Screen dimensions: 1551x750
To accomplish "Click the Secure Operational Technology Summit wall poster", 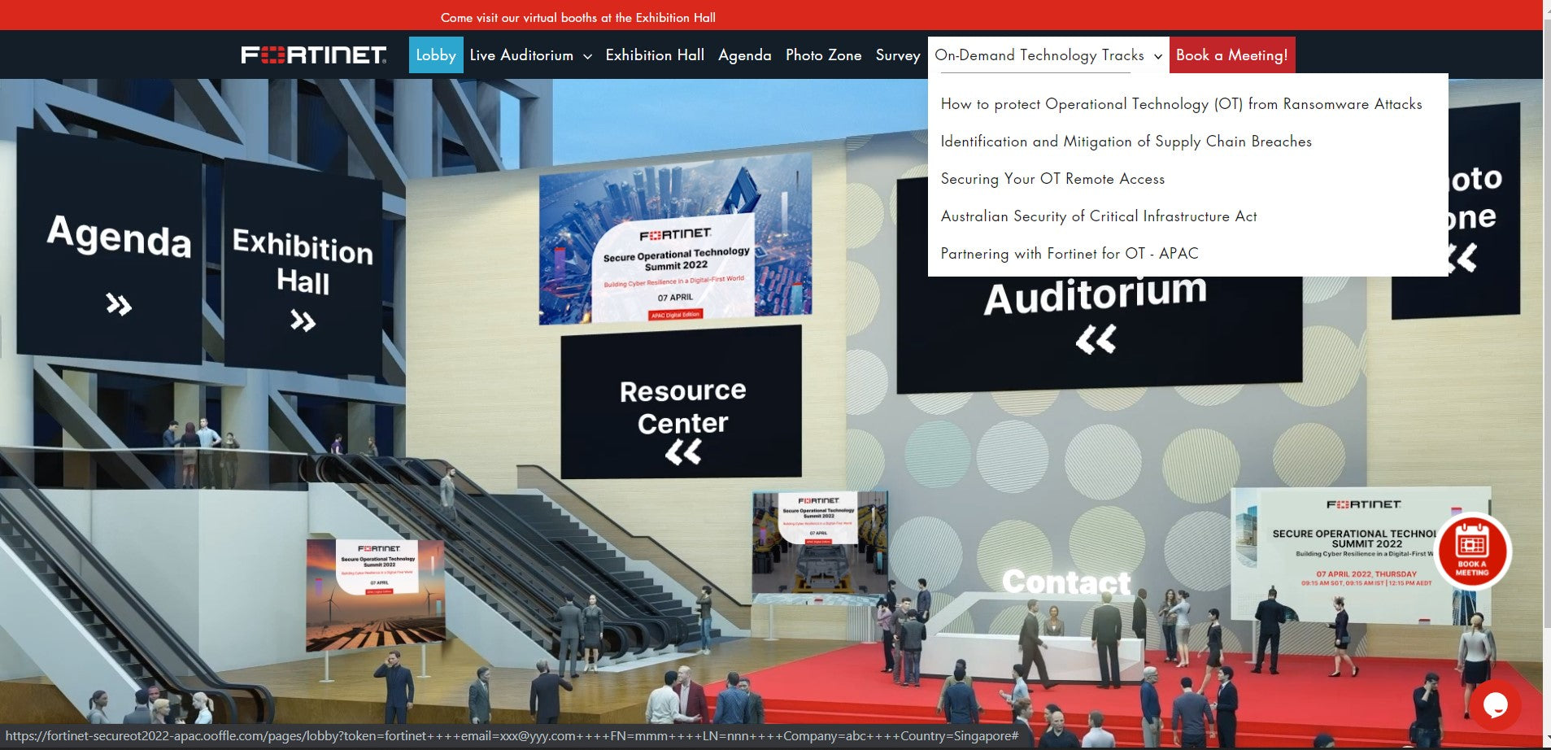I will [675, 240].
